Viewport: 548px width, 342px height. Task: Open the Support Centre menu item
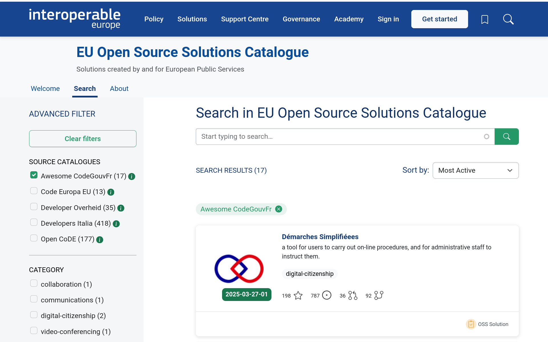[245, 19]
